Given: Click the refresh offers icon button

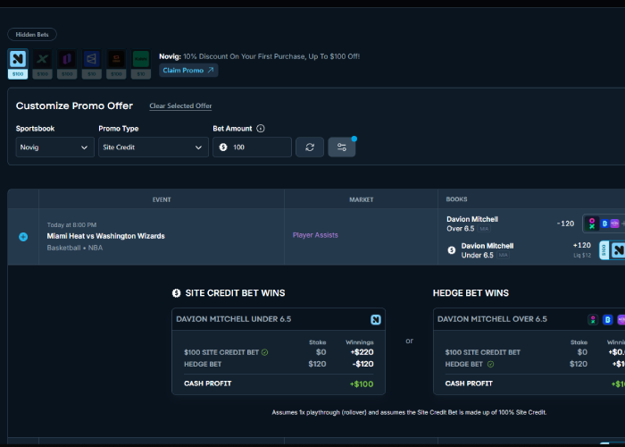Looking at the screenshot, I should tap(310, 148).
